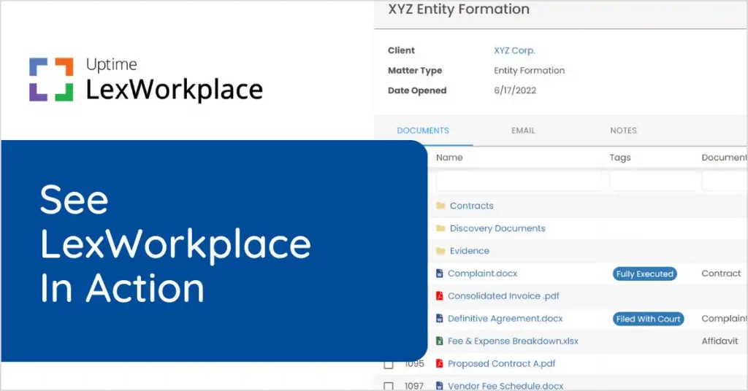Click the Matter Type field label

point(415,71)
